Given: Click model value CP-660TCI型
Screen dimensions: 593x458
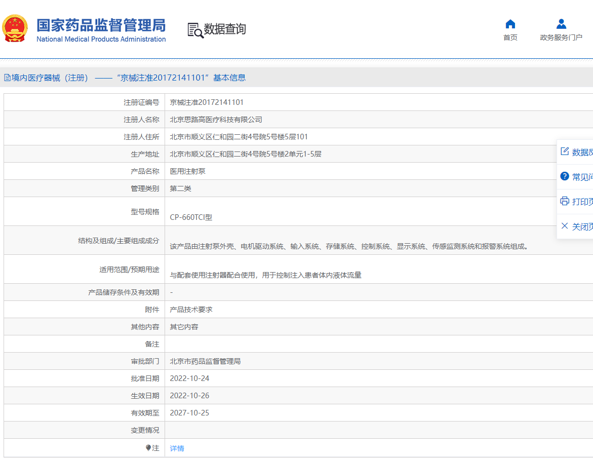Looking at the screenshot, I should (x=191, y=217).
